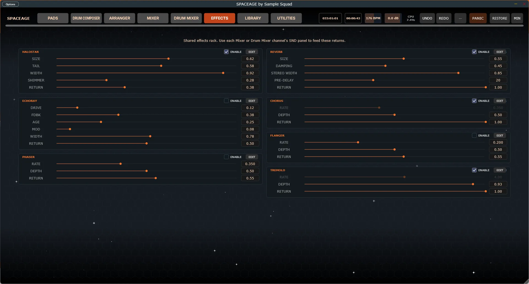Open the Echoray Edit button
This screenshot has height=284, width=529.
point(252,101)
